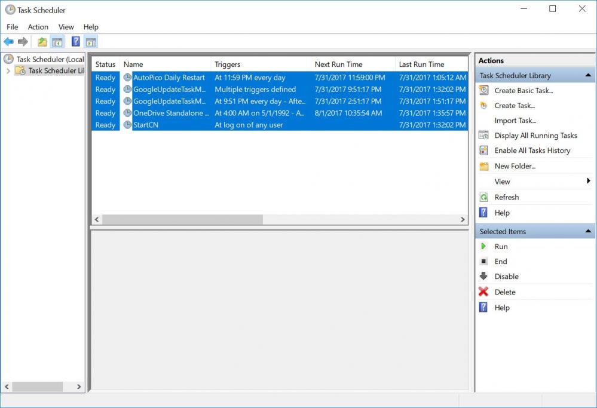Click the End stop-square icon
Screen dimensions: 597x408
click(483, 262)
